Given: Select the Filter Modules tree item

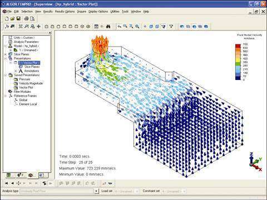Looking at the screenshot, I should click(x=22, y=92).
